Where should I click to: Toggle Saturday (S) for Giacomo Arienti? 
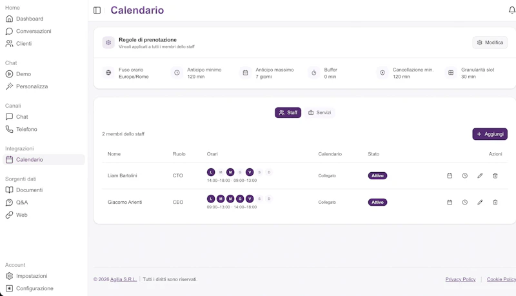(259, 199)
